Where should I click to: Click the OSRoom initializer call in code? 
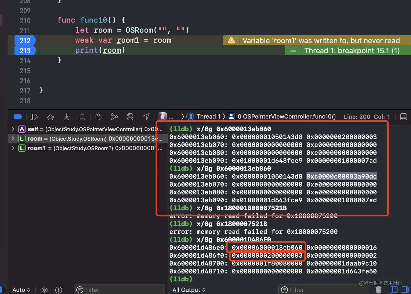pyautogui.click(x=157, y=30)
